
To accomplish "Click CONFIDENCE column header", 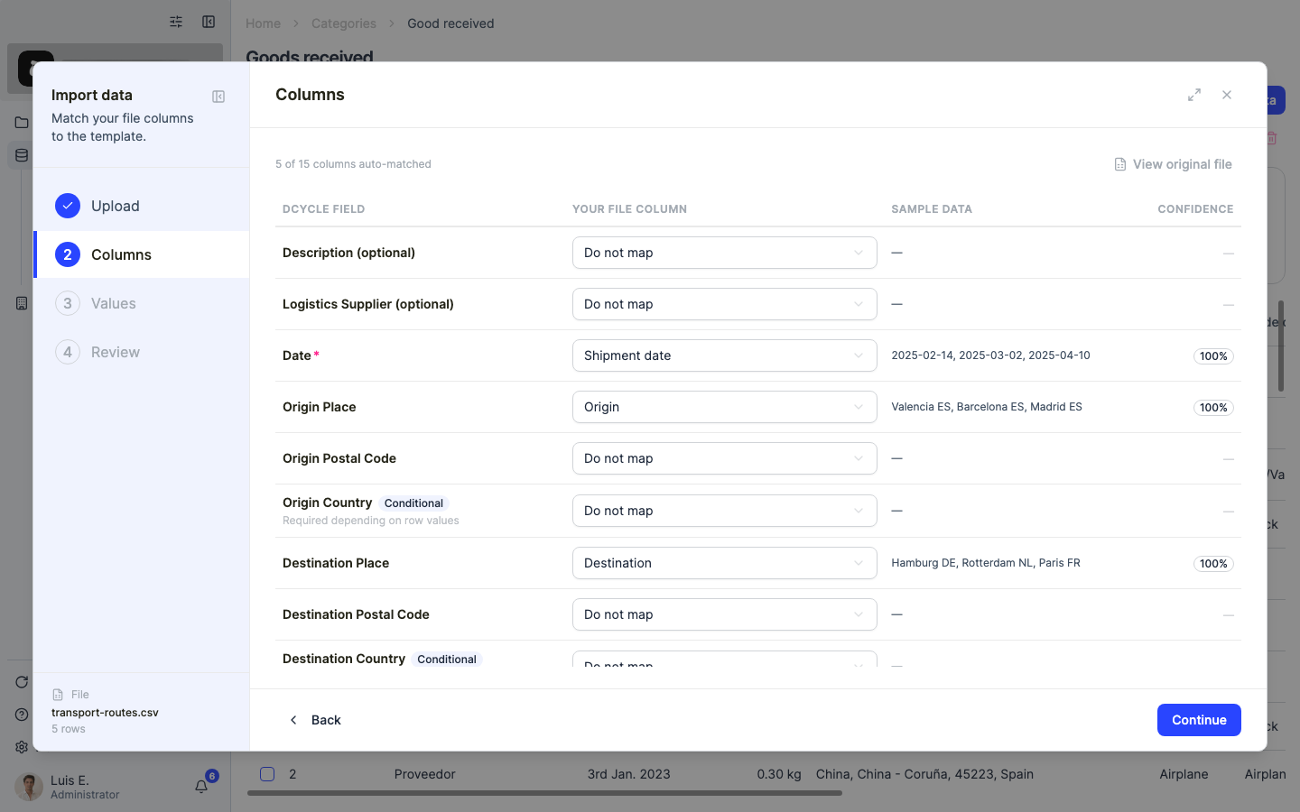I will 1195,209.
